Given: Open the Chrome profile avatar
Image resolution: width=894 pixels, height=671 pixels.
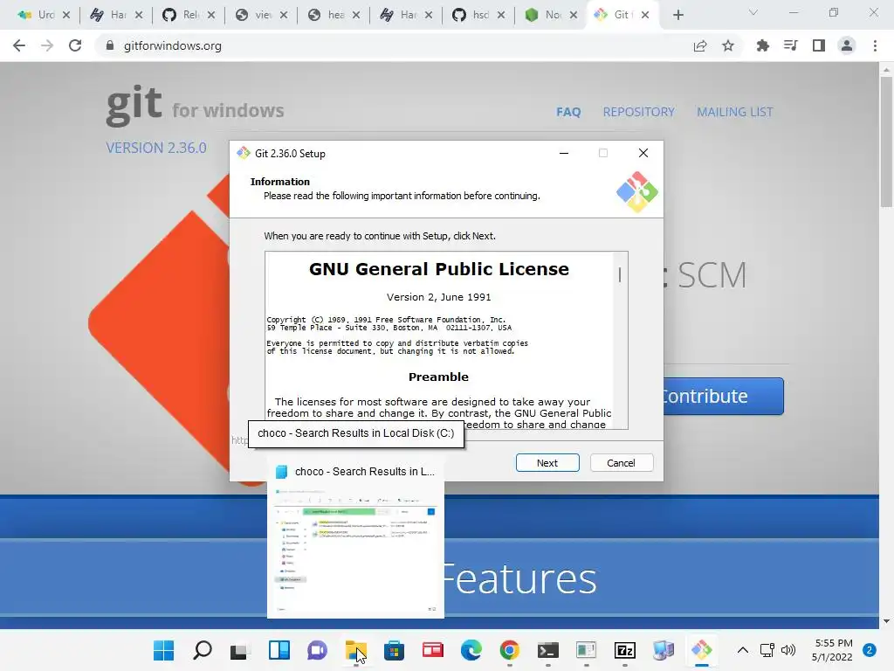Looking at the screenshot, I should pyautogui.click(x=847, y=45).
